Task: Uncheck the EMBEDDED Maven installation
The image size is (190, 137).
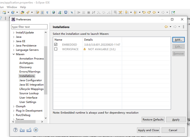Action: 56,45
